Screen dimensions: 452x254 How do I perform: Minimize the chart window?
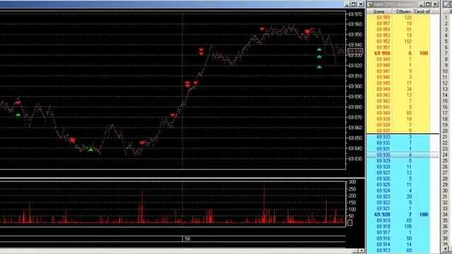coord(347,4)
